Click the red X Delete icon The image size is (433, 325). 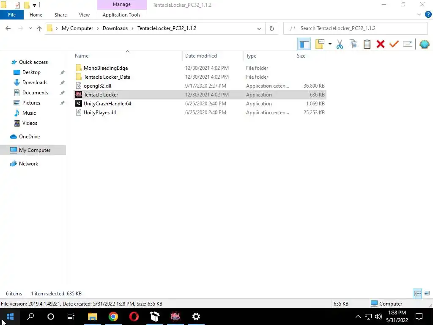(381, 44)
